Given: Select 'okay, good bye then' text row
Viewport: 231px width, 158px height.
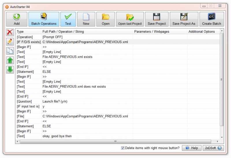Looking at the screenshot, I should coord(118,136).
